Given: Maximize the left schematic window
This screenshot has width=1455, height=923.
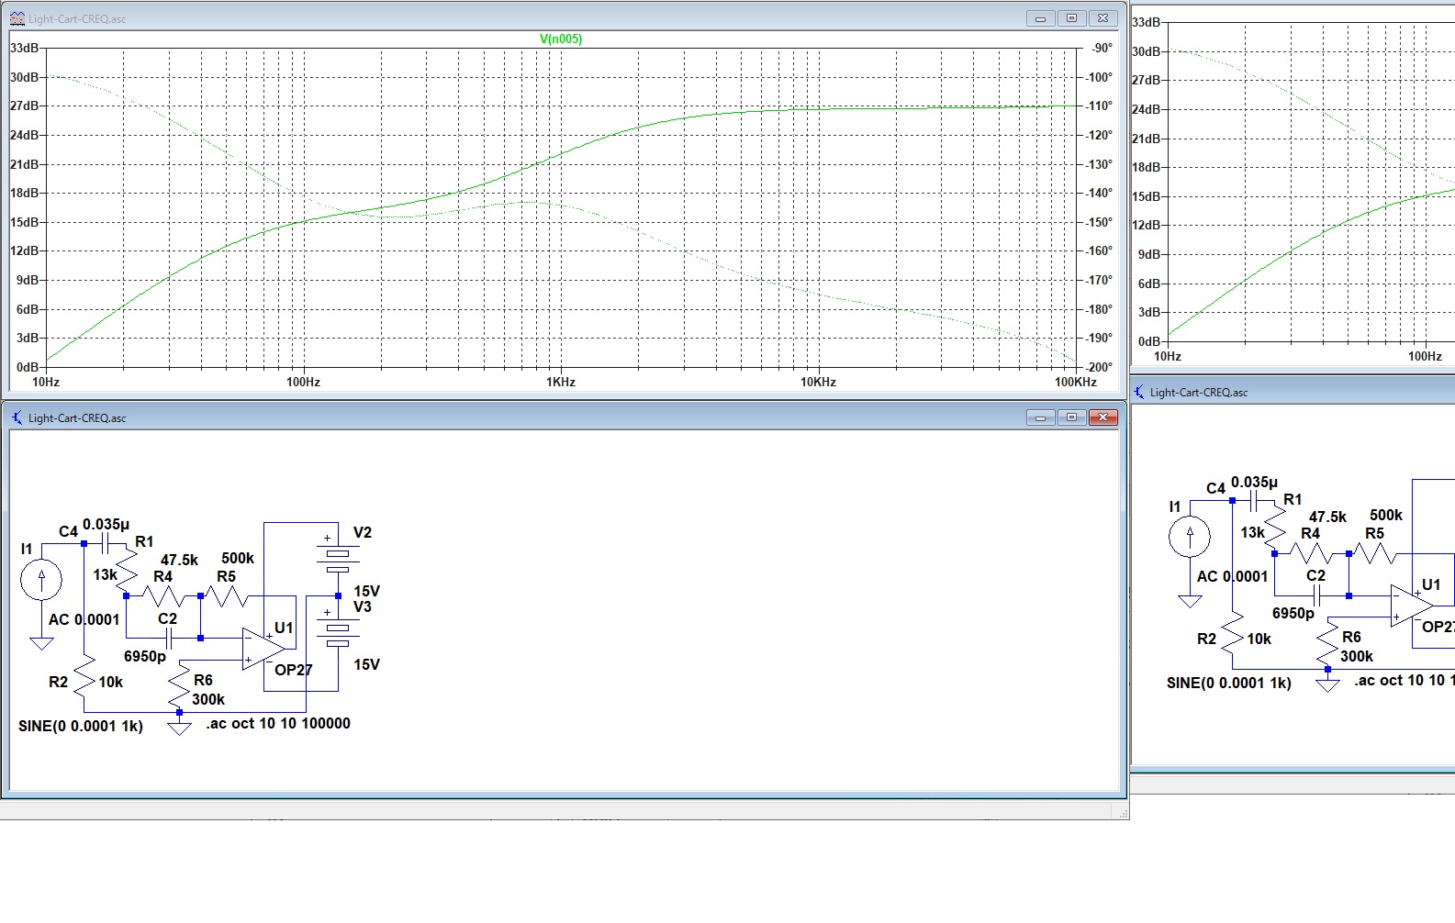Looking at the screenshot, I should coord(1071,417).
